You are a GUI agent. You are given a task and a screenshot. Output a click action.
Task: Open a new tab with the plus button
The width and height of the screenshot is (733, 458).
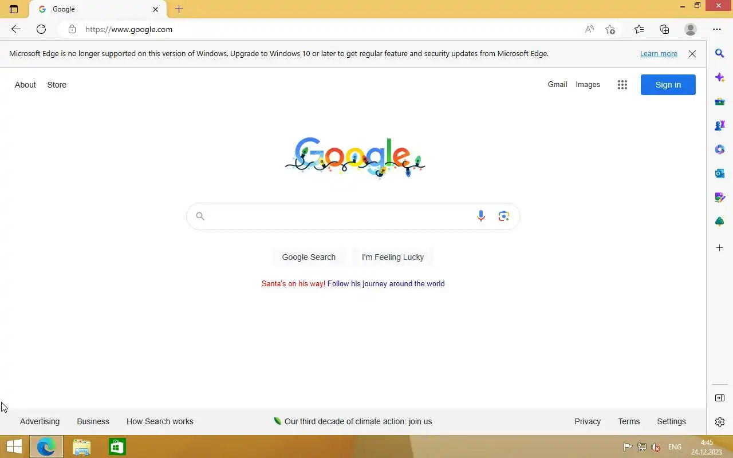click(x=179, y=9)
